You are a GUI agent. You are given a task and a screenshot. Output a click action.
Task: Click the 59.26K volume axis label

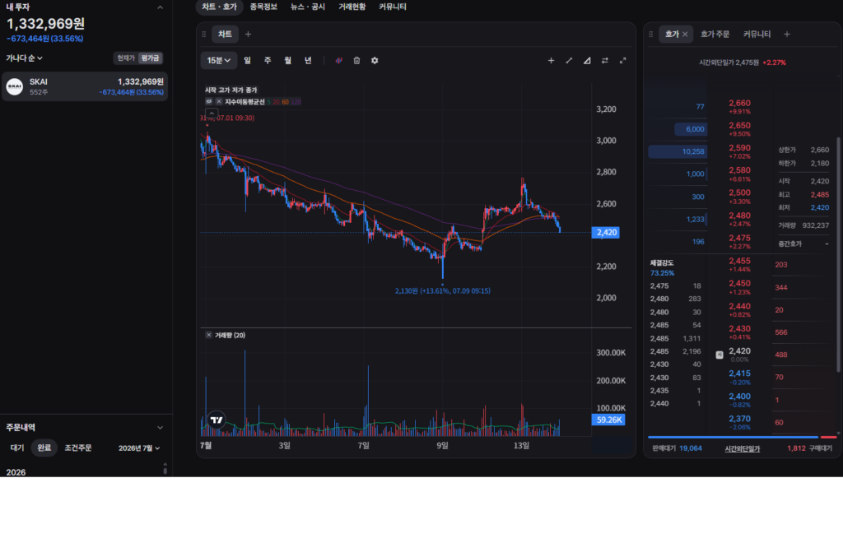click(608, 420)
